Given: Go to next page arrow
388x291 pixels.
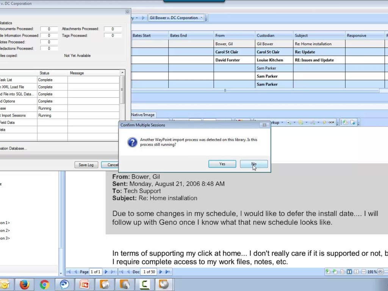Looking at the screenshot, I should [106, 272].
